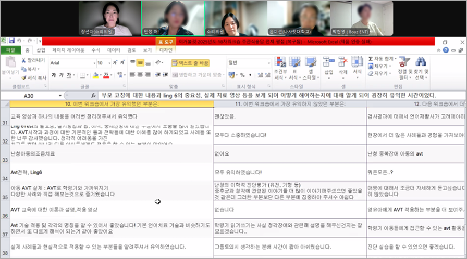The image size is (467, 259).
Task: Click AutoSum (자동 합계) button
Action: click(382, 59)
